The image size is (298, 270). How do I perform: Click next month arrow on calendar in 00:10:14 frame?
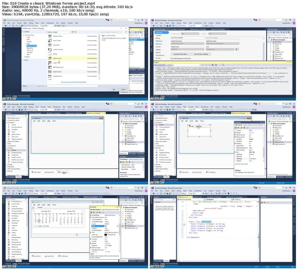click(x=82, y=211)
